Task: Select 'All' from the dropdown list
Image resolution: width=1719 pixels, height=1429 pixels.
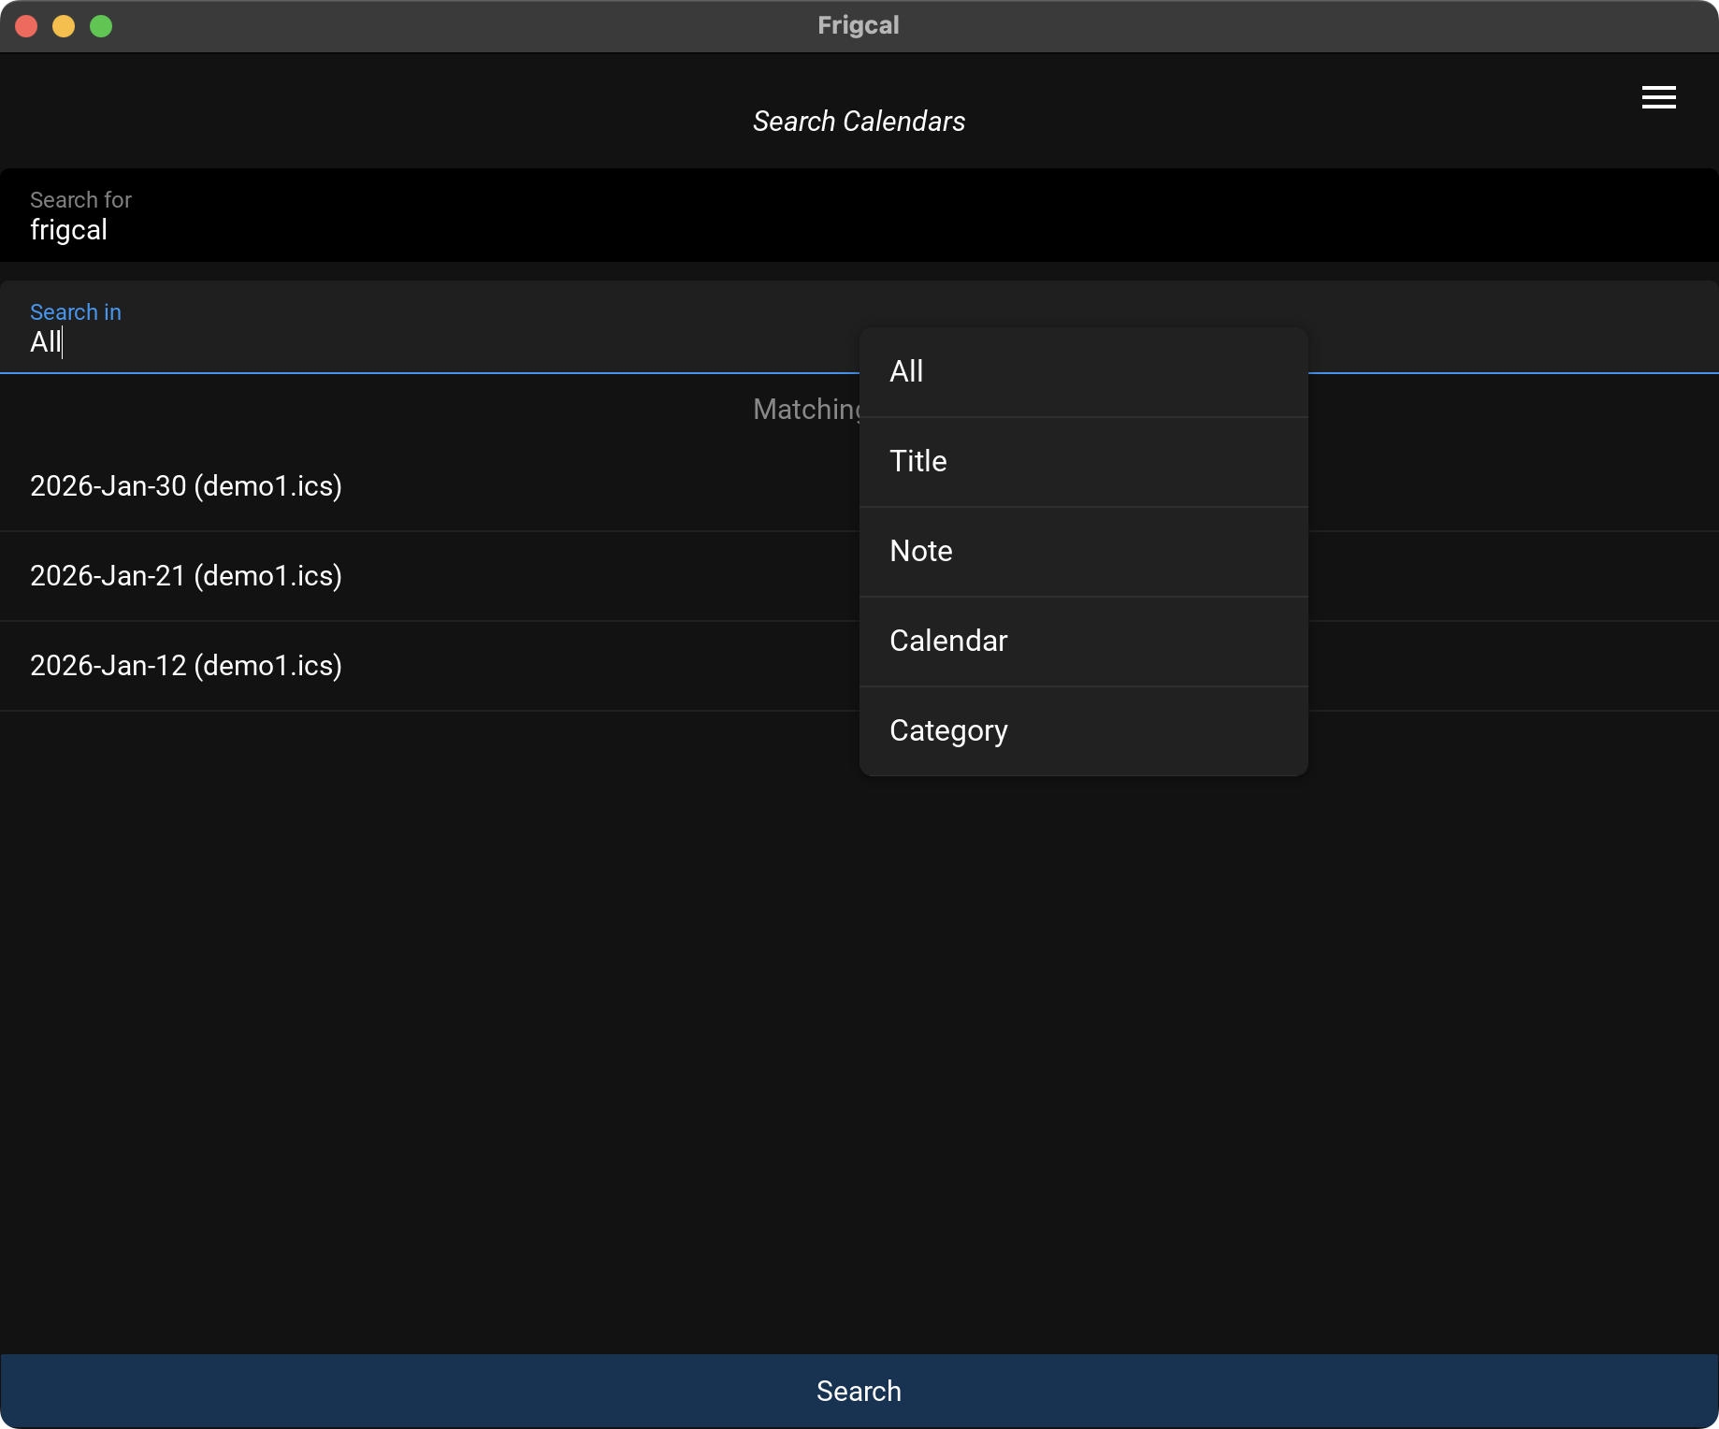Action: coord(1083,371)
